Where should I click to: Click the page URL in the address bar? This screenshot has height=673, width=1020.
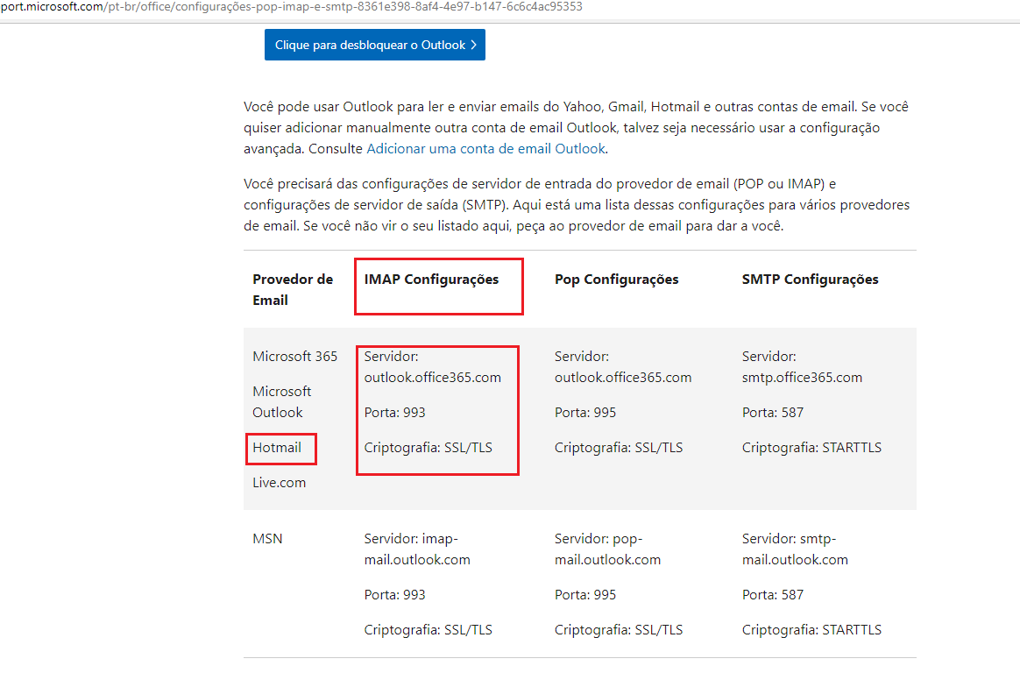tap(292, 6)
